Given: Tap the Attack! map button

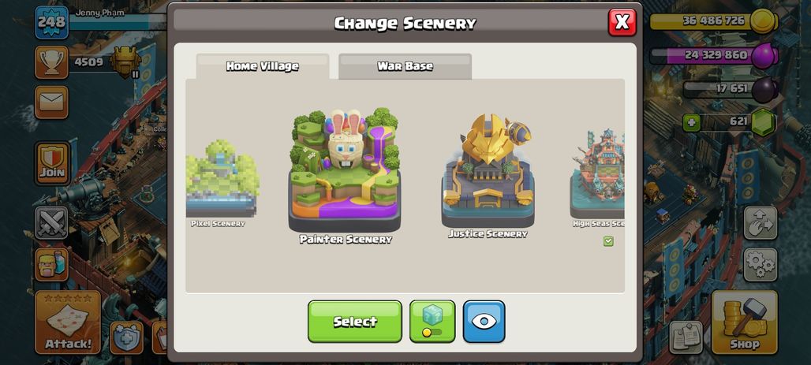Looking at the screenshot, I should pos(68,322).
